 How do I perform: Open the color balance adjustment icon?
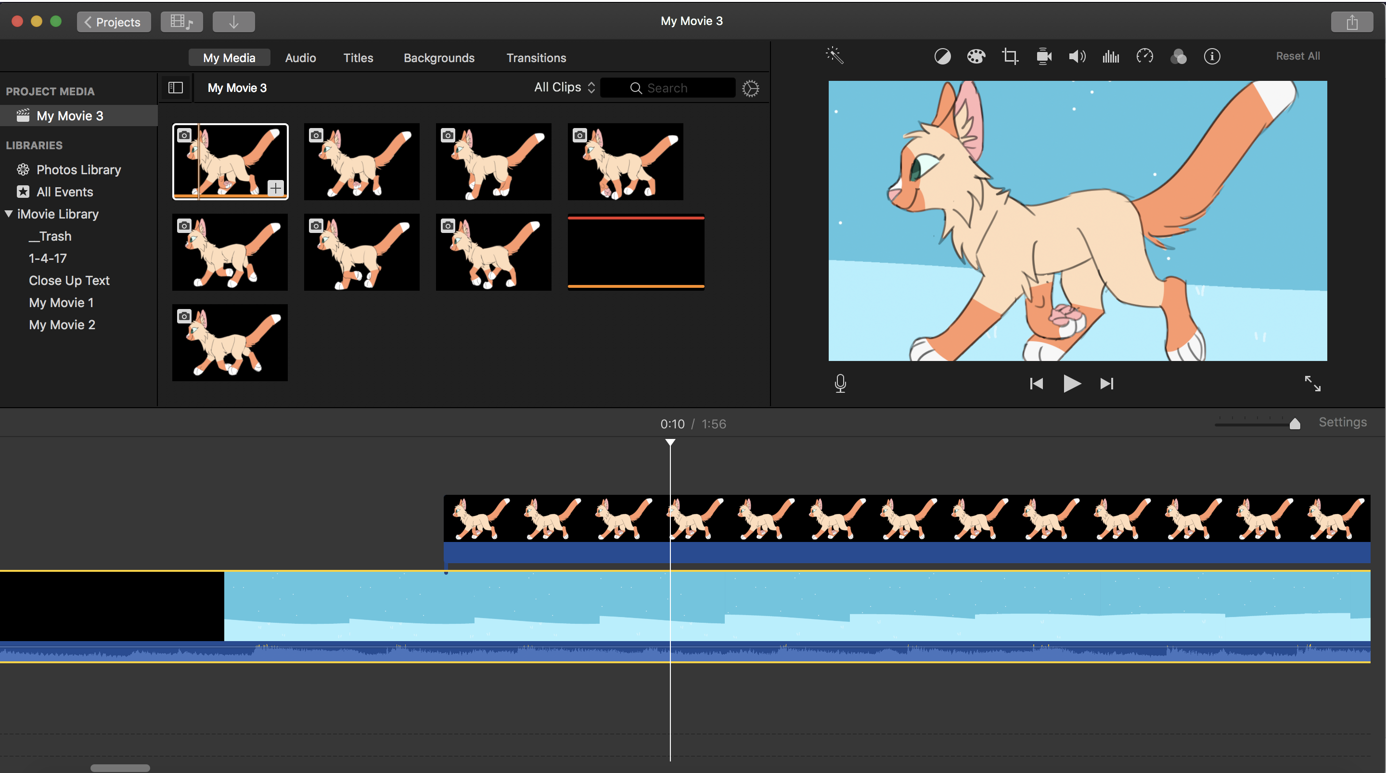[942, 56]
